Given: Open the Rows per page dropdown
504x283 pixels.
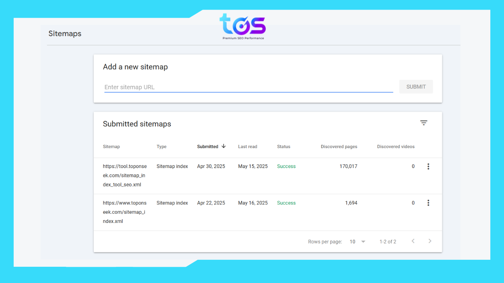Looking at the screenshot, I should coord(356,241).
